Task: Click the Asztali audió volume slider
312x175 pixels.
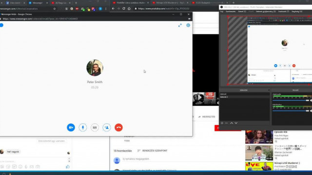Action: coord(291,101)
